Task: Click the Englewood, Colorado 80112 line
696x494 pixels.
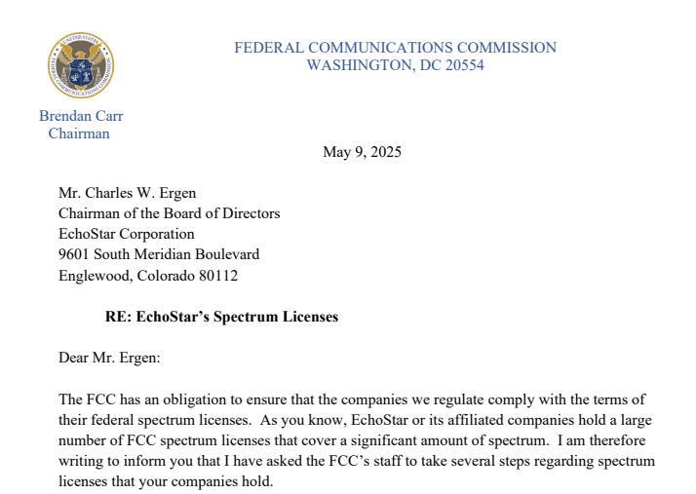Action: tap(148, 275)
